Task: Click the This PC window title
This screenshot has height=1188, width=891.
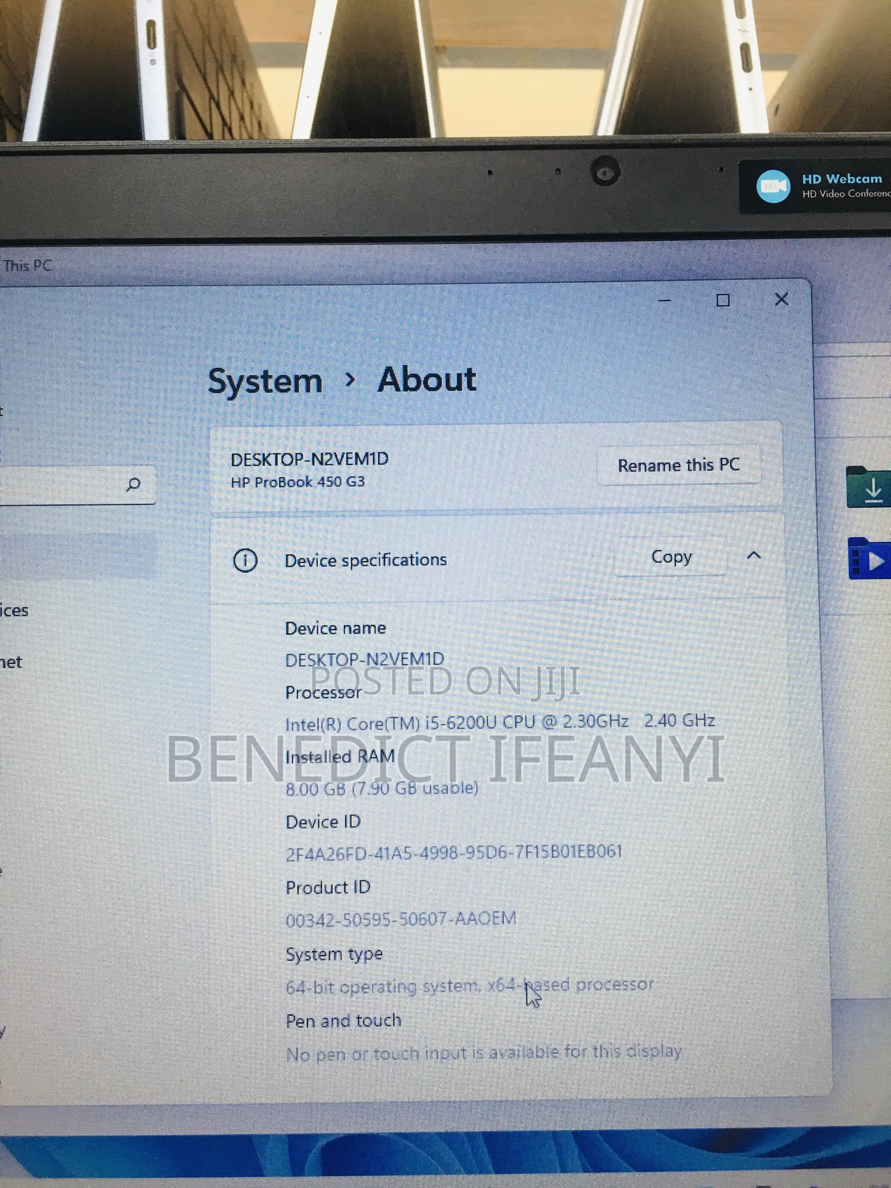Action: click(27, 266)
